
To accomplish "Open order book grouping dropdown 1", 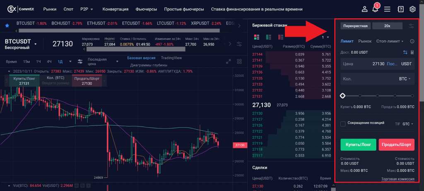I will click(325, 37).
